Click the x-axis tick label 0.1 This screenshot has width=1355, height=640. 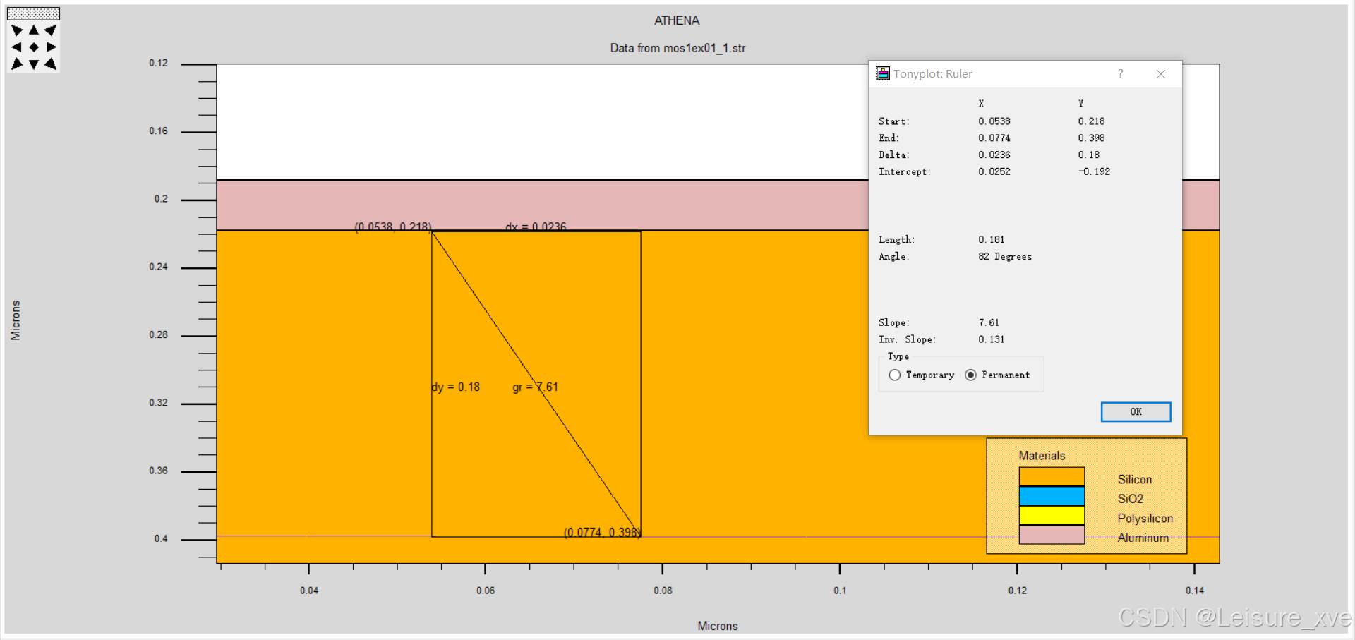[840, 591]
